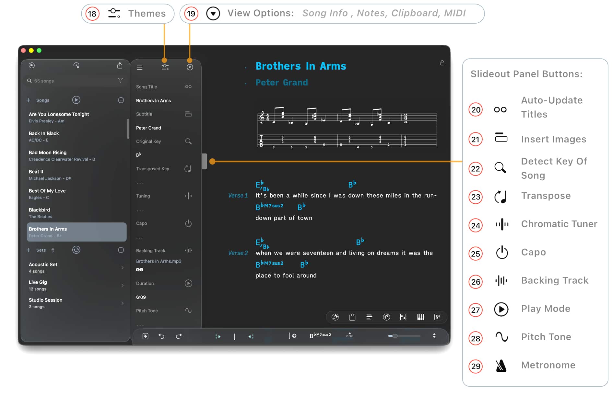This screenshot has width=612, height=396.
Task: Expand the Acoustic Set chevron
Action: coord(123,267)
